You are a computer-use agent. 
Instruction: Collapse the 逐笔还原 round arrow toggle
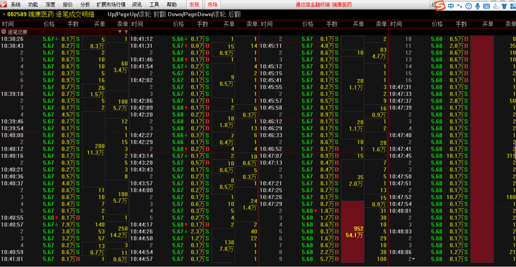coord(4,32)
